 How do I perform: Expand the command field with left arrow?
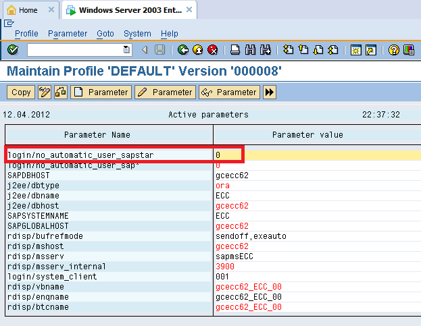click(145, 50)
